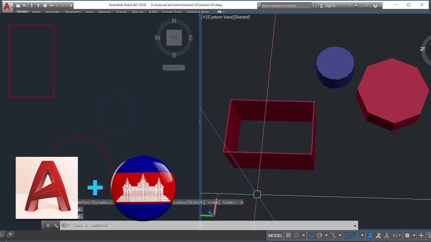Undo the last action
Viewport: 431px width, 242px height.
(x=52, y=5)
